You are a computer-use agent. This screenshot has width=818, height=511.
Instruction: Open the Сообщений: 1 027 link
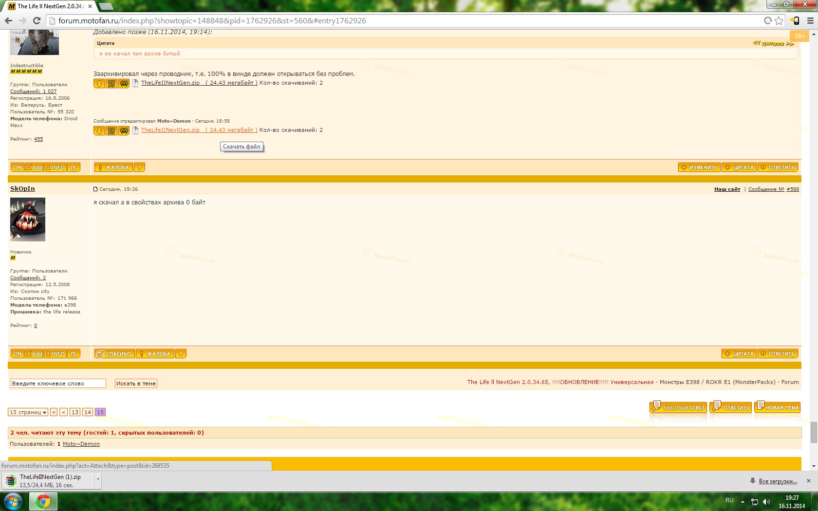[x=34, y=91]
